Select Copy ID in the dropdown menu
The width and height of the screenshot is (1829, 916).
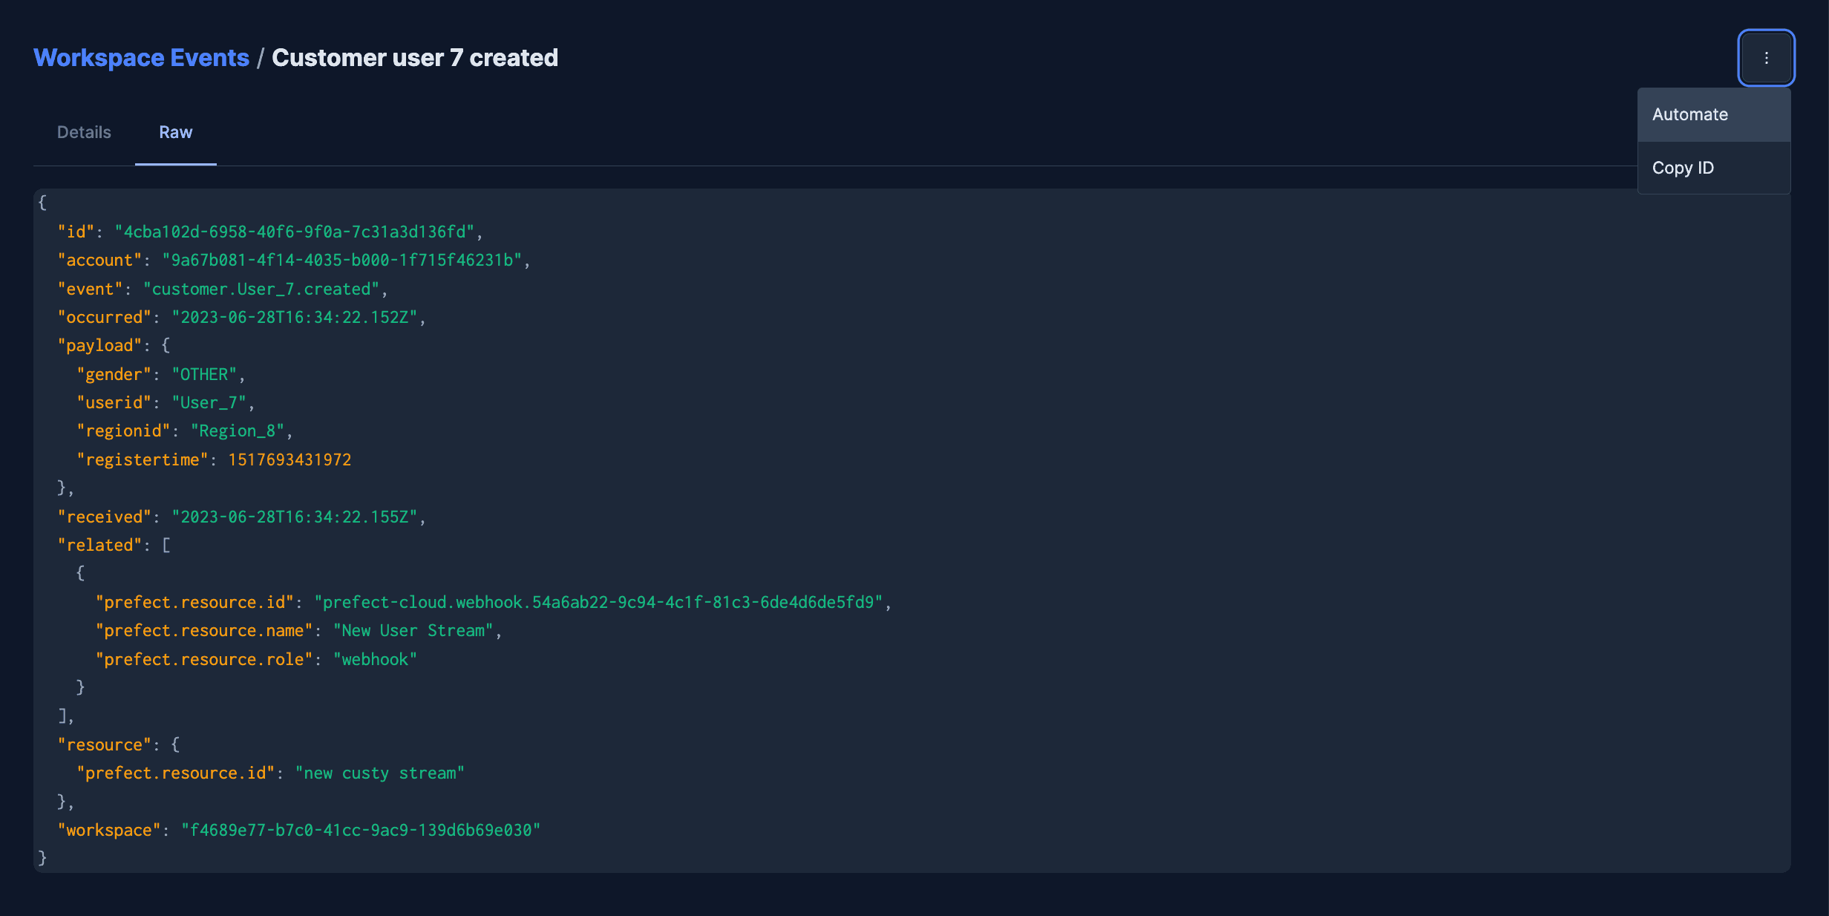[x=1683, y=168]
